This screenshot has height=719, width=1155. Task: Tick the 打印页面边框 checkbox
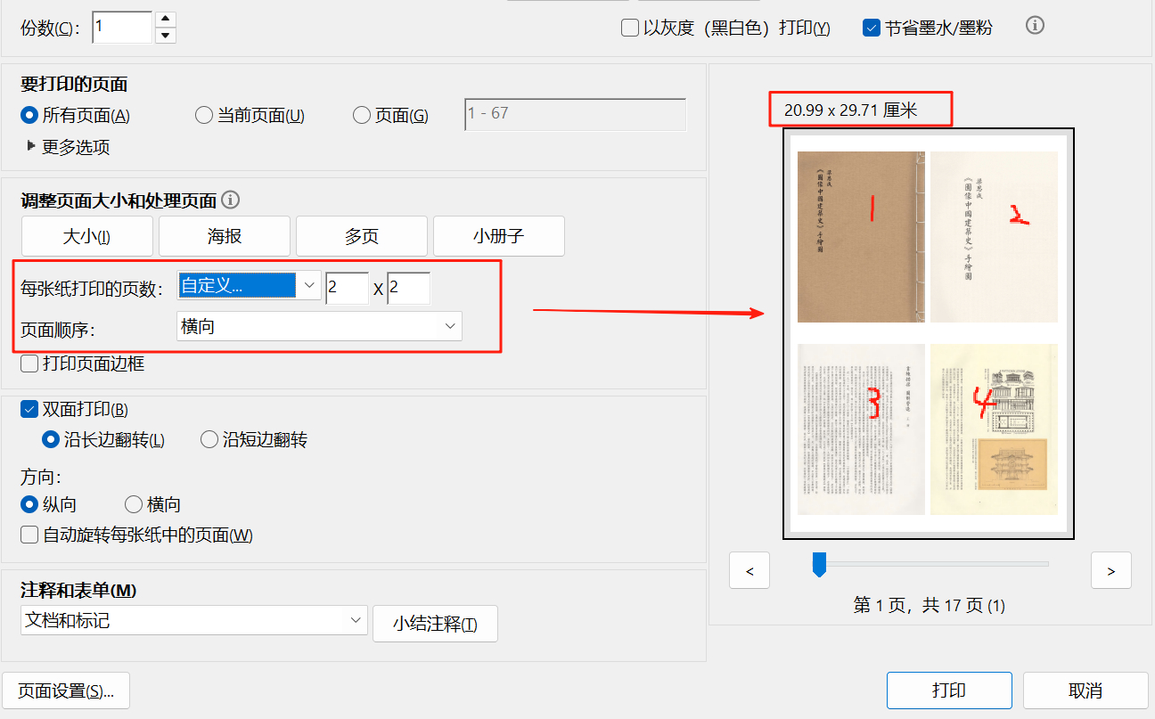29,364
